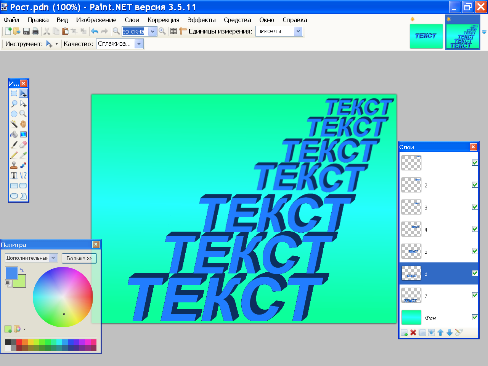This screenshot has width=488, height=366.
Task: Open the Файл menu
Action: [11, 20]
